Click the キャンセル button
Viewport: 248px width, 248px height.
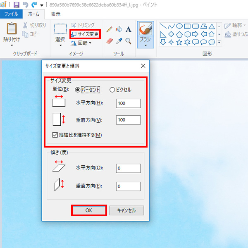pos(126,210)
